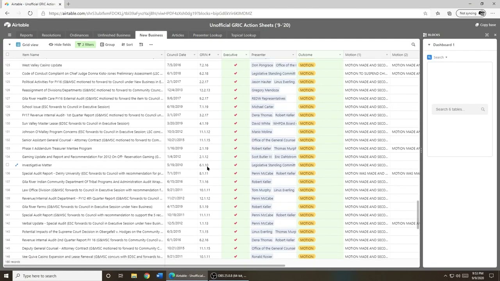Image resolution: width=500 pixels, height=281 pixels.
Task: Open the Search block dropdown arrow
Action: (x=446, y=57)
